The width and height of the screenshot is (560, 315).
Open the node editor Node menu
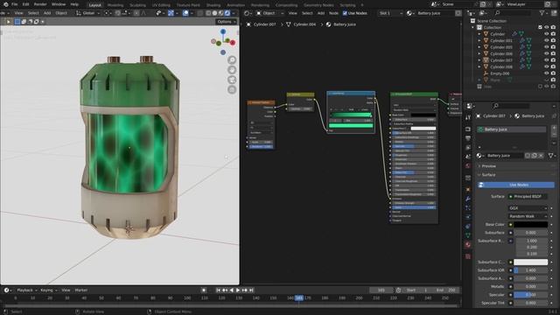tap(333, 13)
